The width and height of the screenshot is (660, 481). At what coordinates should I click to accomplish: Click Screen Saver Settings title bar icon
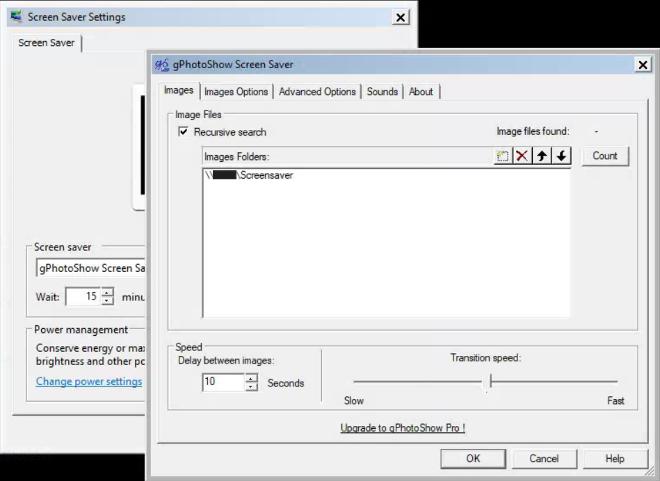pyautogui.click(x=17, y=17)
